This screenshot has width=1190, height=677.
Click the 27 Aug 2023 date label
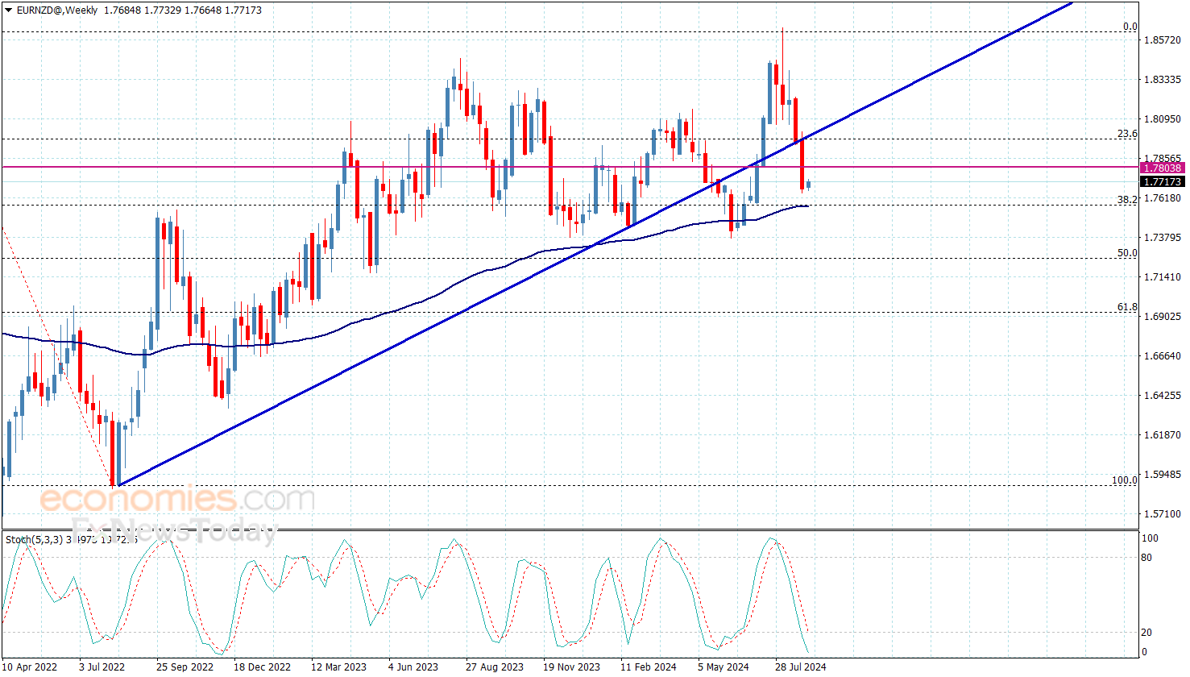pyautogui.click(x=494, y=667)
